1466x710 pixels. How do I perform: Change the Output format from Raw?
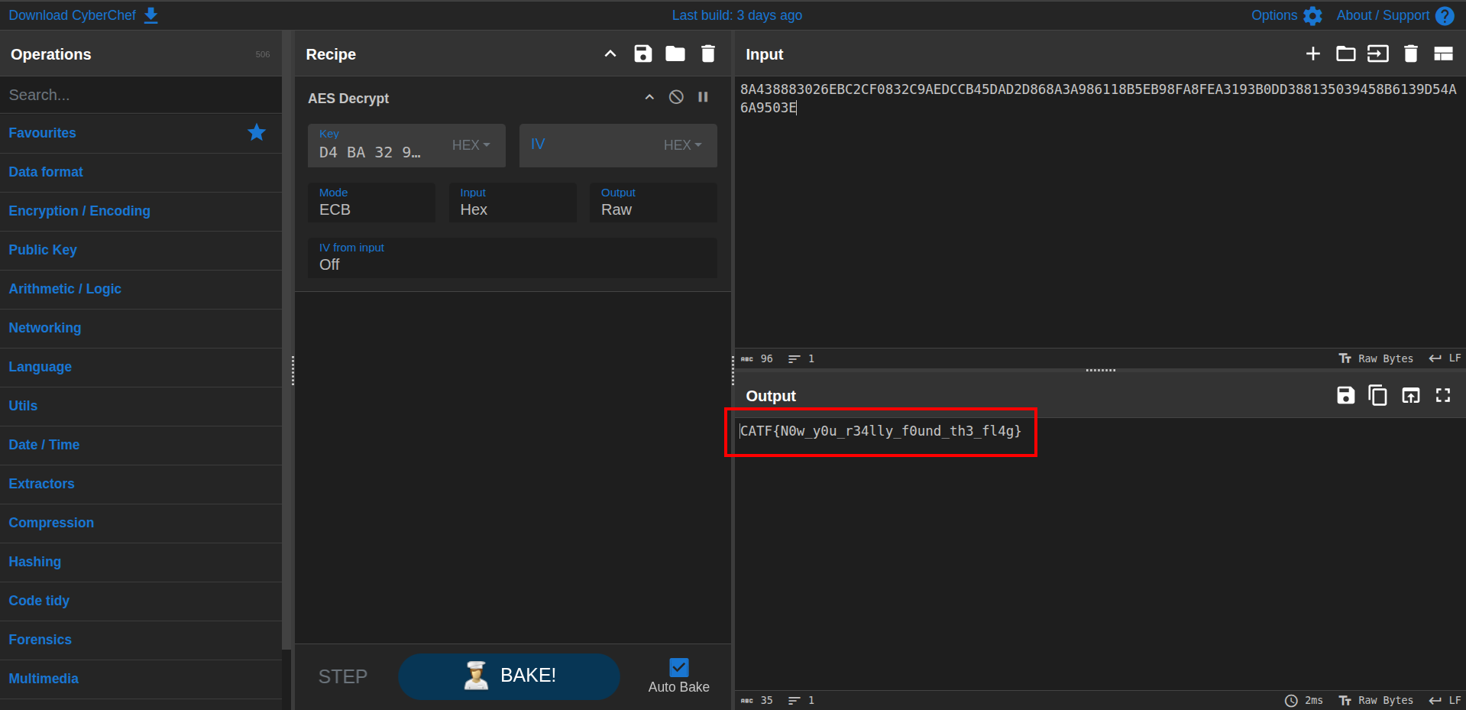(653, 203)
